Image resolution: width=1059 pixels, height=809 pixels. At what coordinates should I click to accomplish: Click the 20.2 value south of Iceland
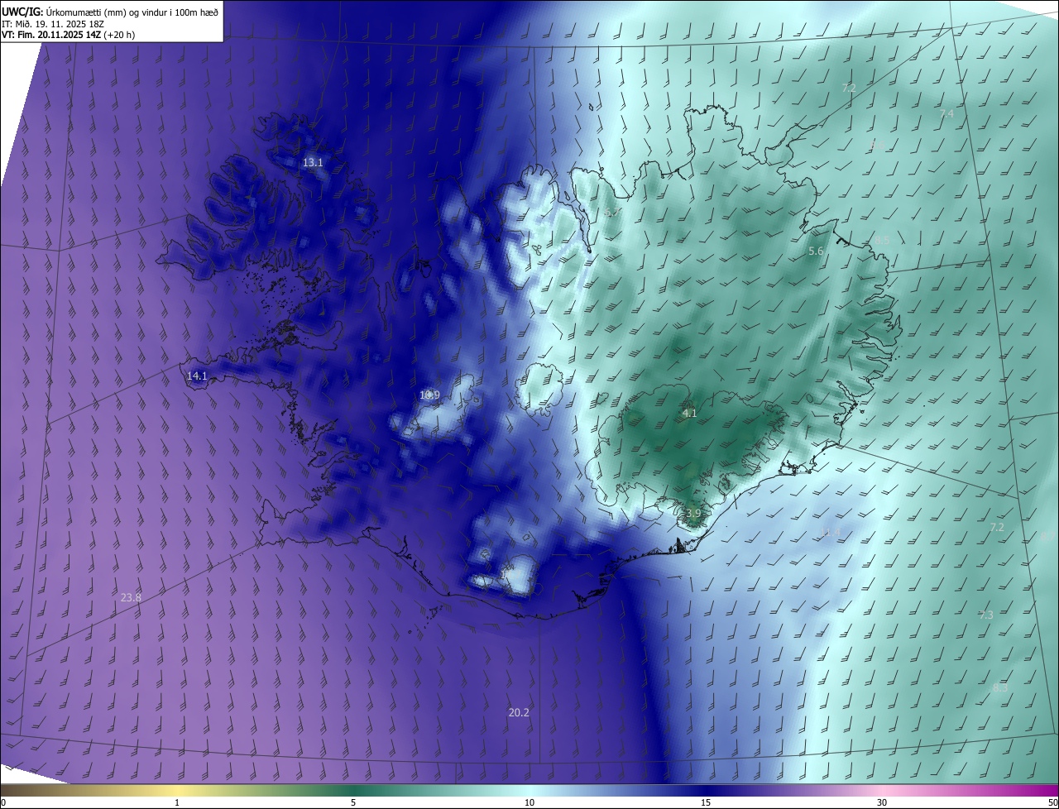(x=519, y=713)
